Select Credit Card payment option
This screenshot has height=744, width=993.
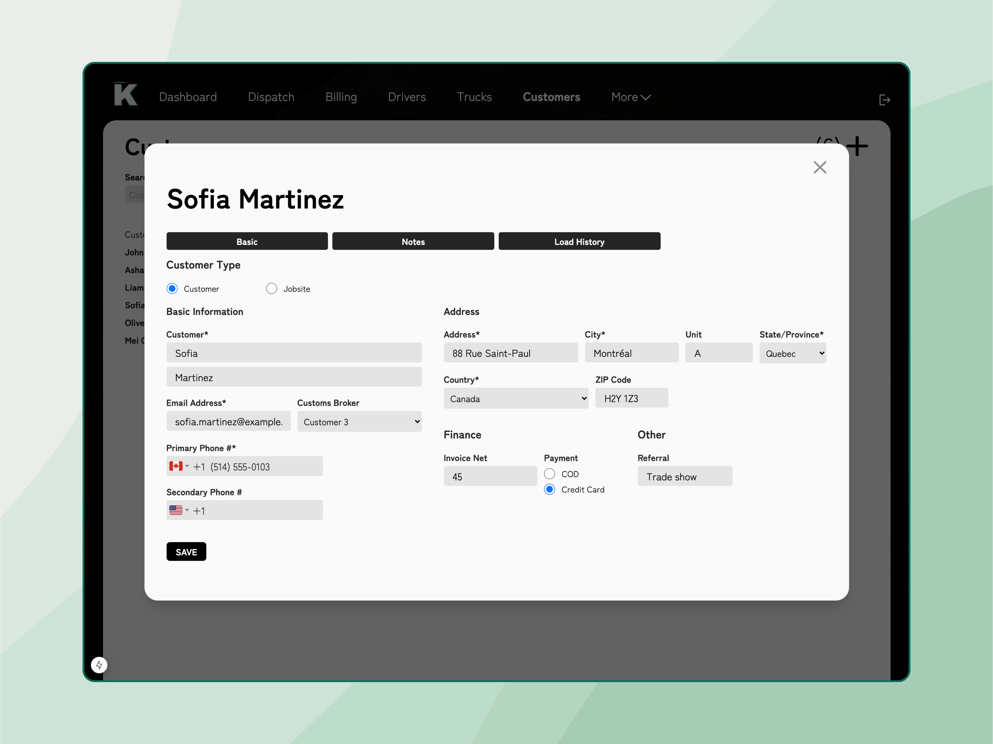tap(549, 489)
